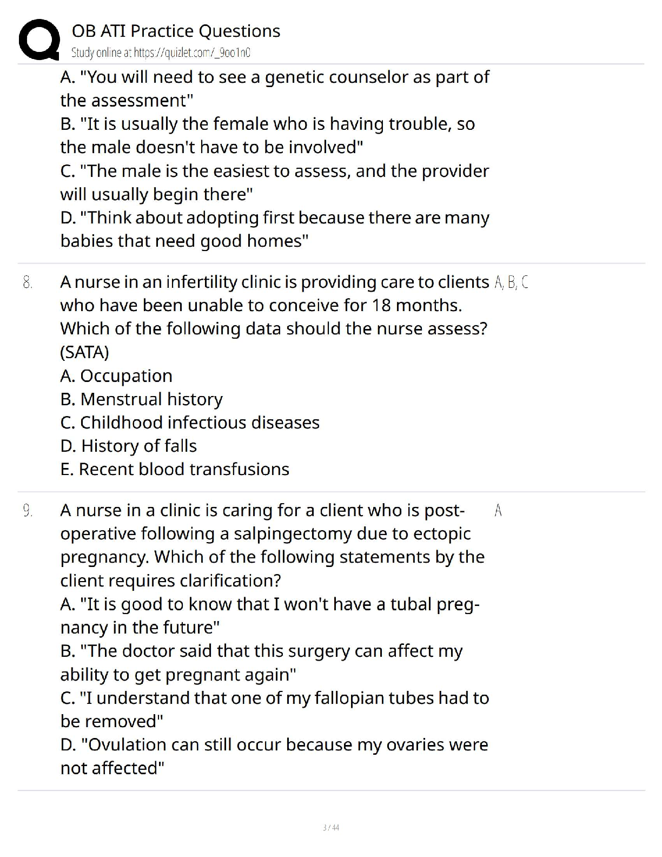Click the Quizlet Q logo
662x857 pixels.
39,39
